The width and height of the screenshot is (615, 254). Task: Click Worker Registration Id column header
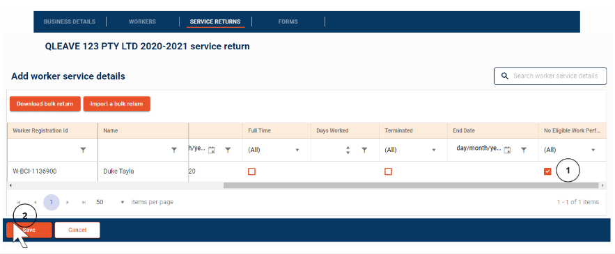[x=52, y=130]
